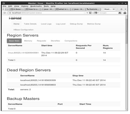Click the 'servers: 2' total text
This screenshot has width=130, height=114.
click(x=25, y=89)
